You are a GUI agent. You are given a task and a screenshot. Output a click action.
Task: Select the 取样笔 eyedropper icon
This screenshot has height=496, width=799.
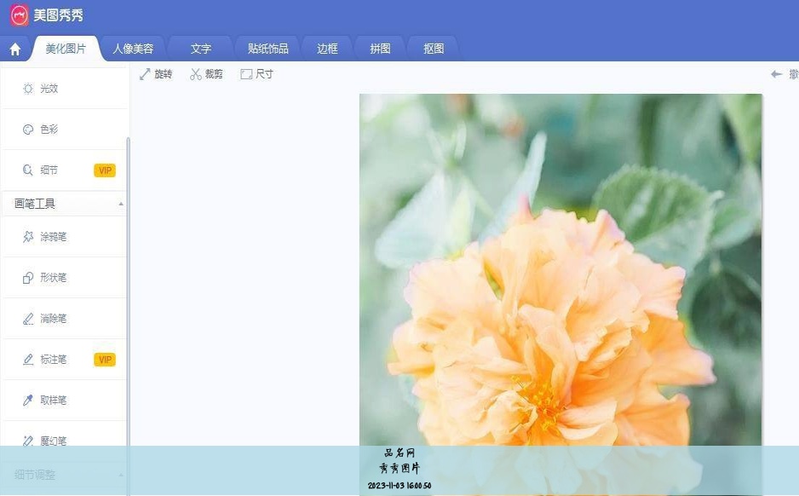28,401
